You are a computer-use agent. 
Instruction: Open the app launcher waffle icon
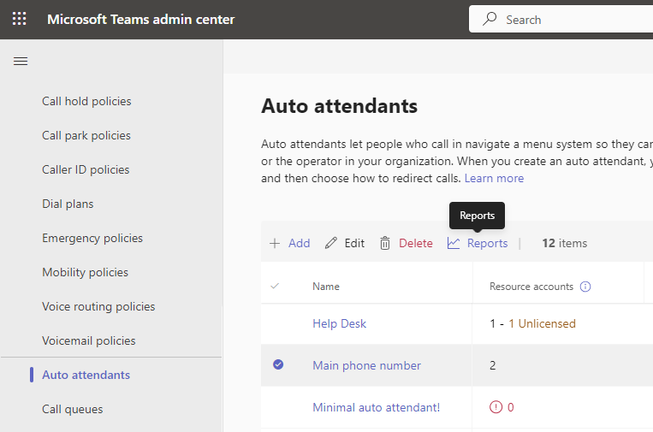tap(19, 19)
